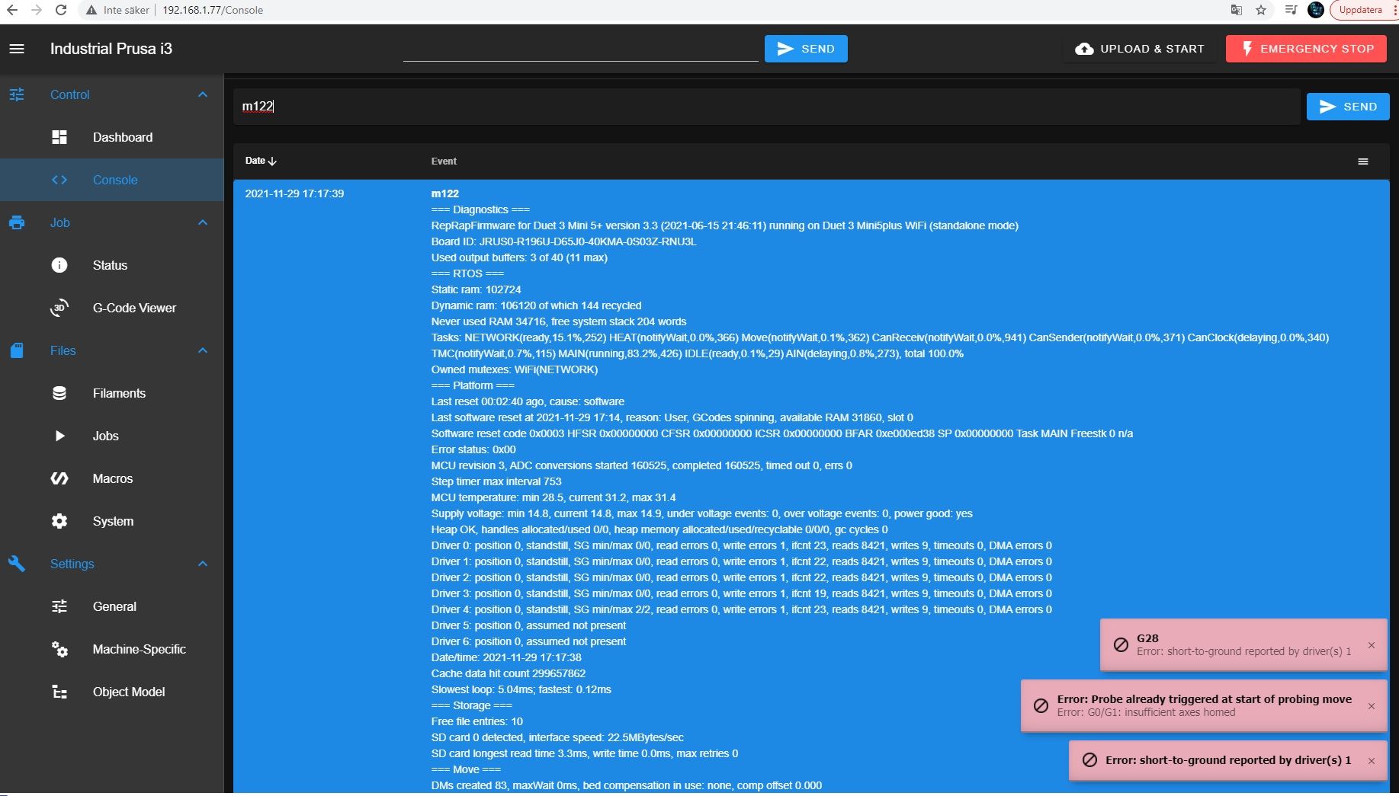Click the Dashboard grid icon
The height and width of the screenshot is (796, 1399).
click(59, 137)
